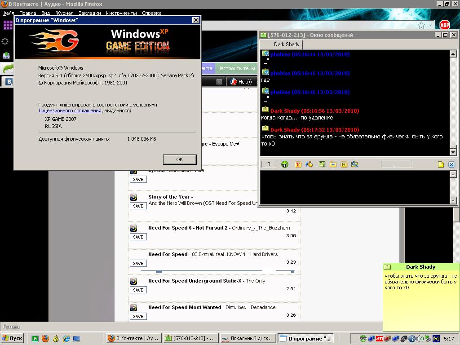Viewport: 460px width, 345px height.
Task: Click the search picture icon in chat toolbar
Action: 355,164
